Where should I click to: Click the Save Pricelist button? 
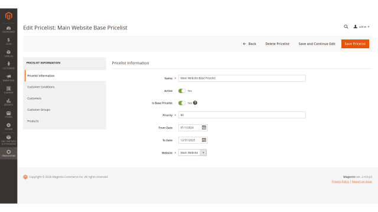point(355,44)
